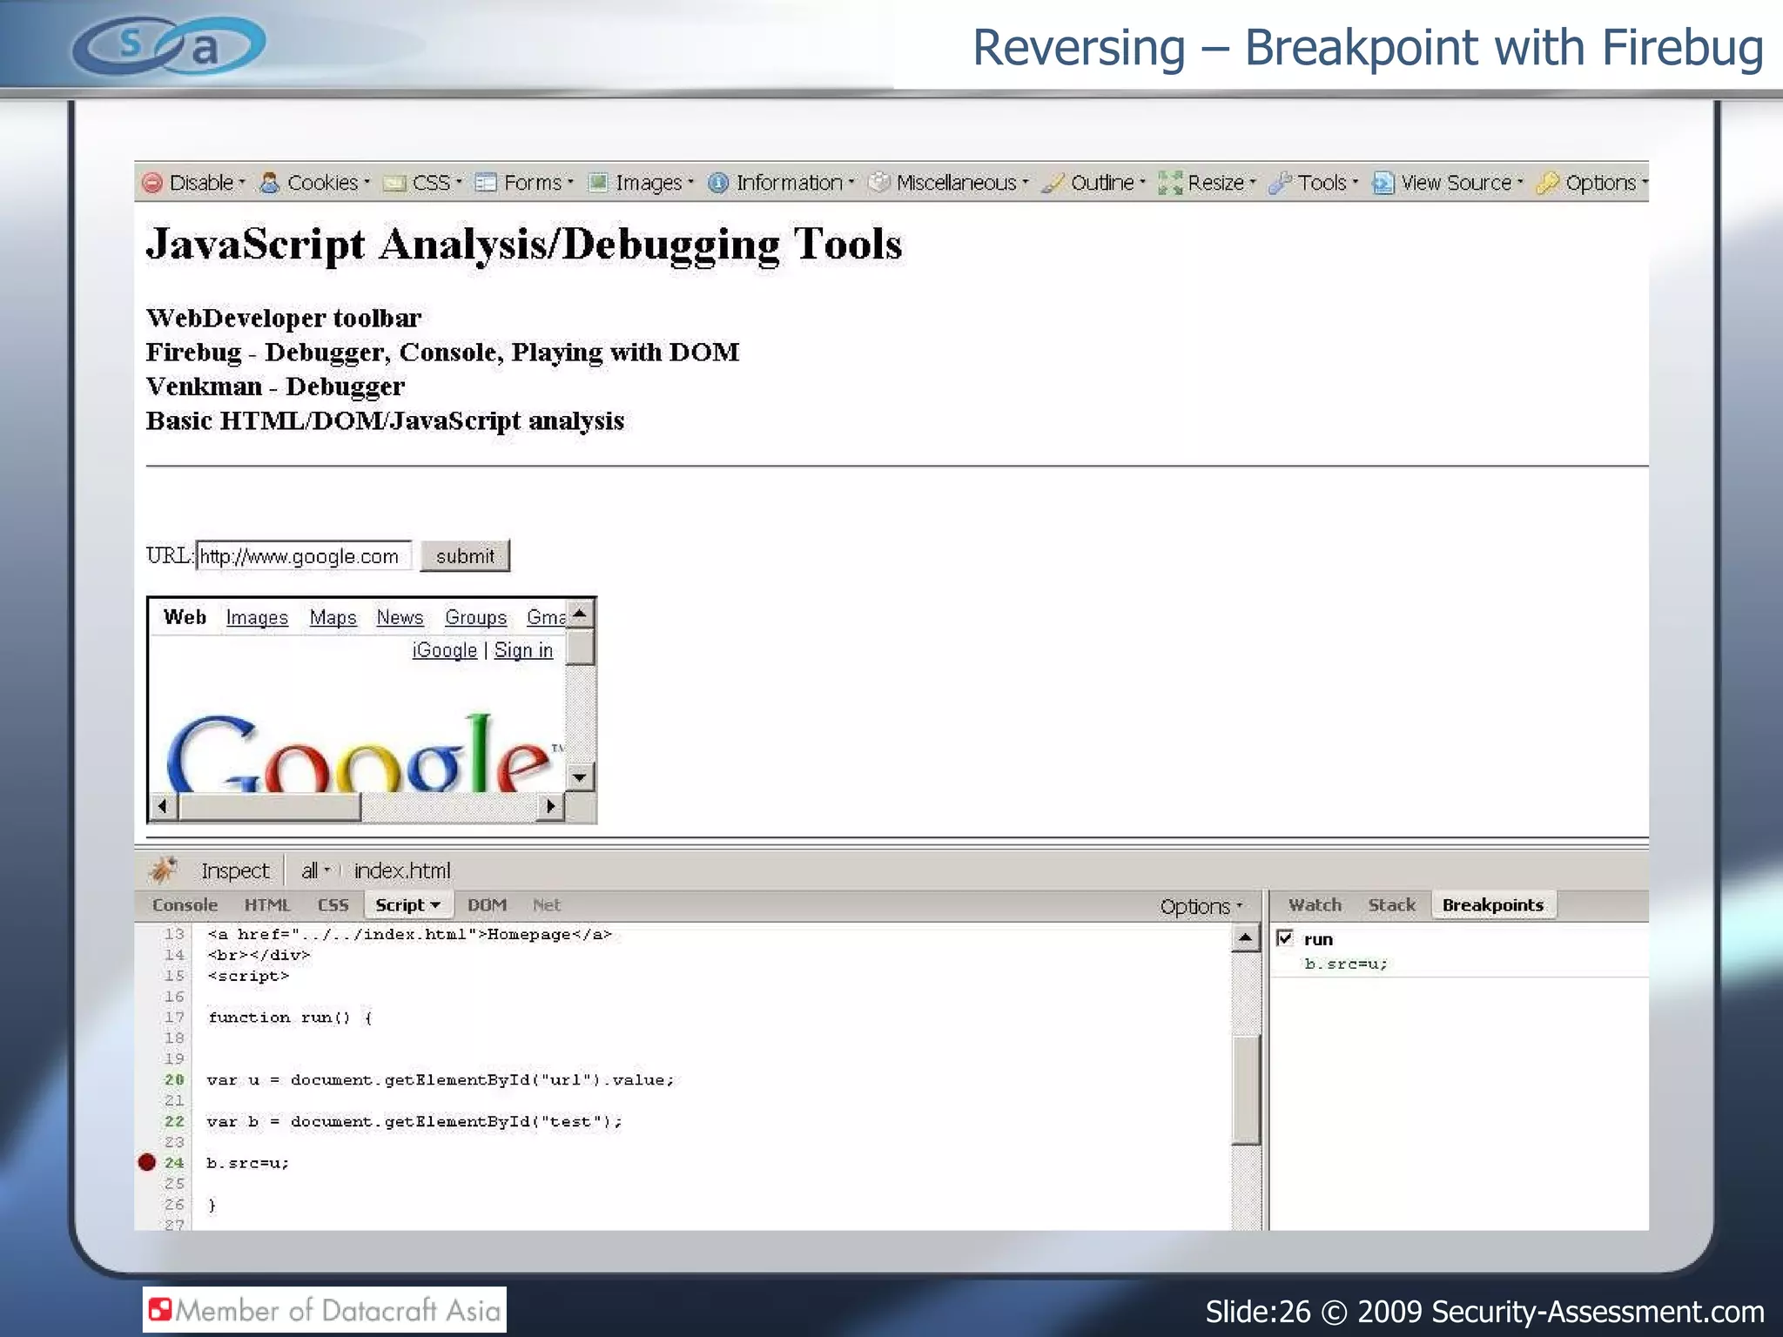Open the Information dropdown menu
The width and height of the screenshot is (1783, 1337).
(x=795, y=183)
